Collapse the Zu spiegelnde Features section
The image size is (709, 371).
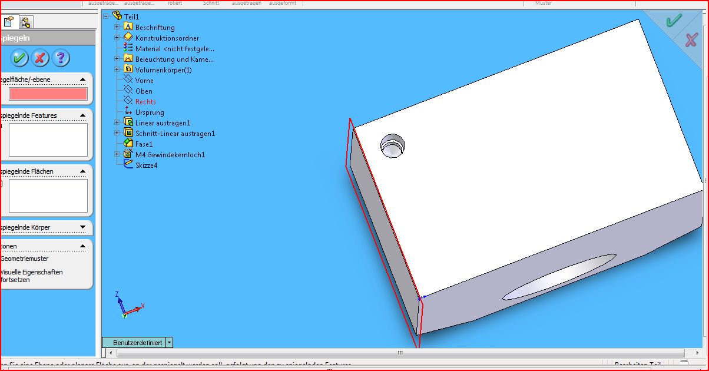(x=82, y=115)
